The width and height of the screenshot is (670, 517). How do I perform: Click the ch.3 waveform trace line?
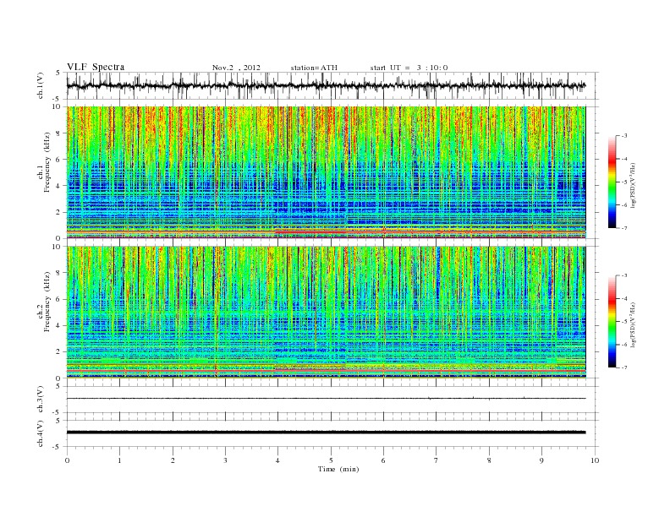coord(326,399)
